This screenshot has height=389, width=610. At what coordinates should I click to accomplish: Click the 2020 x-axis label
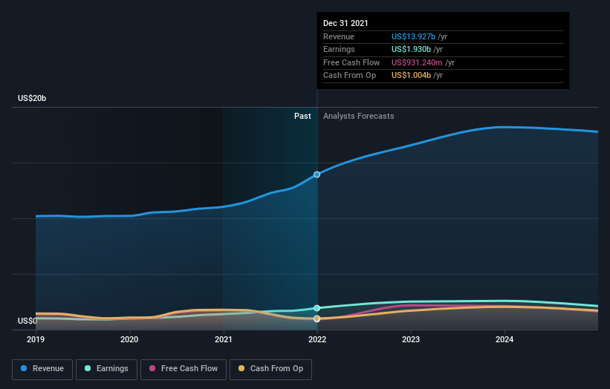tap(129, 340)
